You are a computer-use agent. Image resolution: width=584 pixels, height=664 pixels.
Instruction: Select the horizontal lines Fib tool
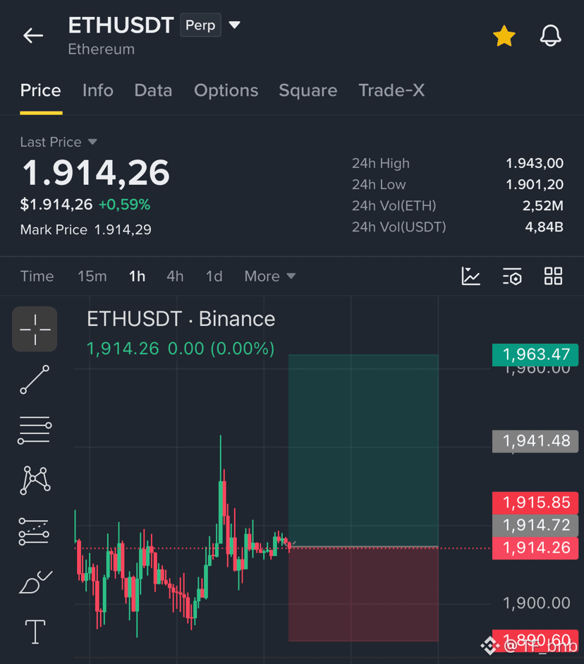tap(35, 430)
